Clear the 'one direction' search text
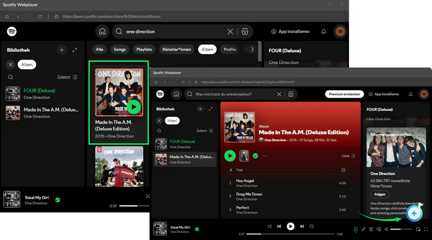432x240 pixels. 230,32
